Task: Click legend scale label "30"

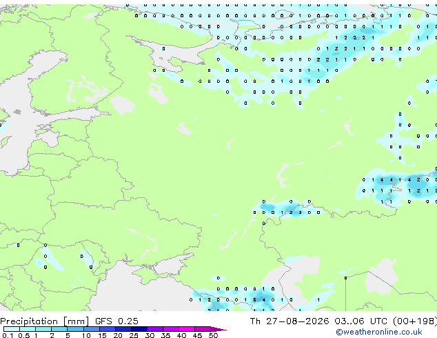Action: [150, 335]
